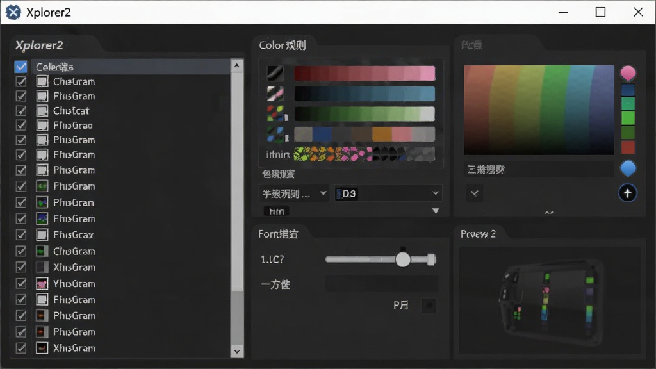This screenshot has width=656, height=369.
Task: Click the file icon beside FlnsGrao
Action: click(42, 126)
